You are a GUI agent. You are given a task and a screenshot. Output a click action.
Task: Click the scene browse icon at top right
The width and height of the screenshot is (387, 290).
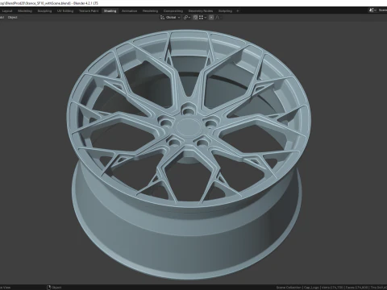[x=372, y=10]
